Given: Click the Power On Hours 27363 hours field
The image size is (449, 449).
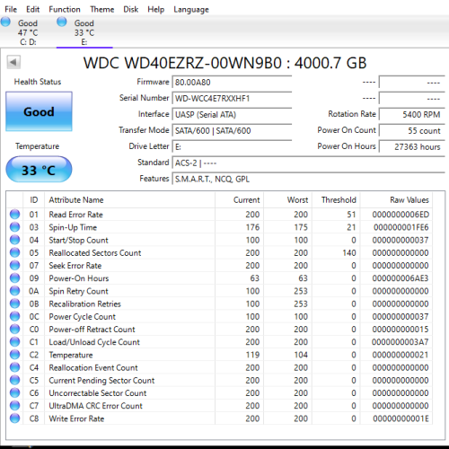Looking at the screenshot, I should click(x=412, y=146).
